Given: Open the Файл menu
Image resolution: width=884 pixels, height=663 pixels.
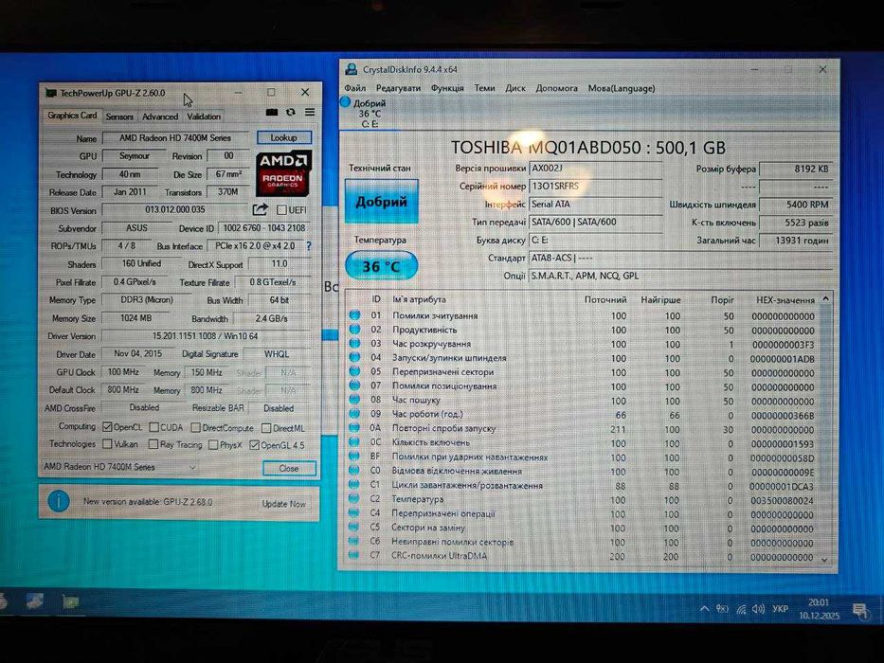Looking at the screenshot, I should [x=355, y=88].
